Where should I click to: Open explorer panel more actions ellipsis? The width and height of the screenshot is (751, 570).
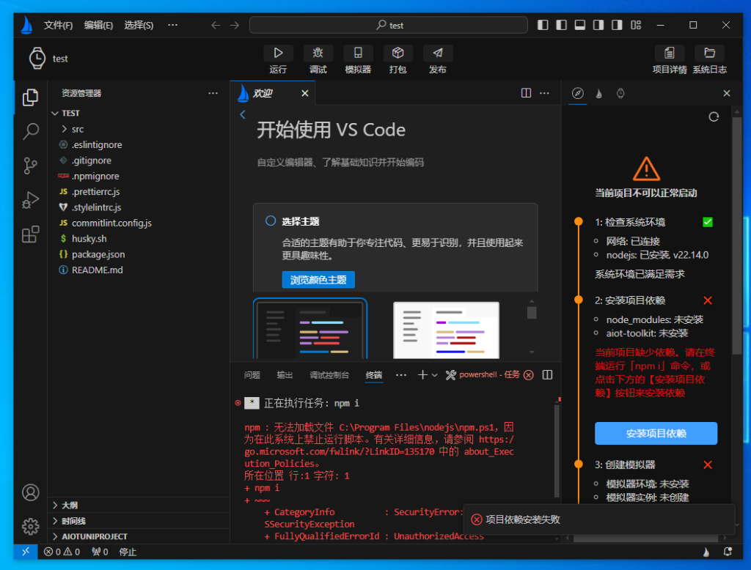pos(213,93)
